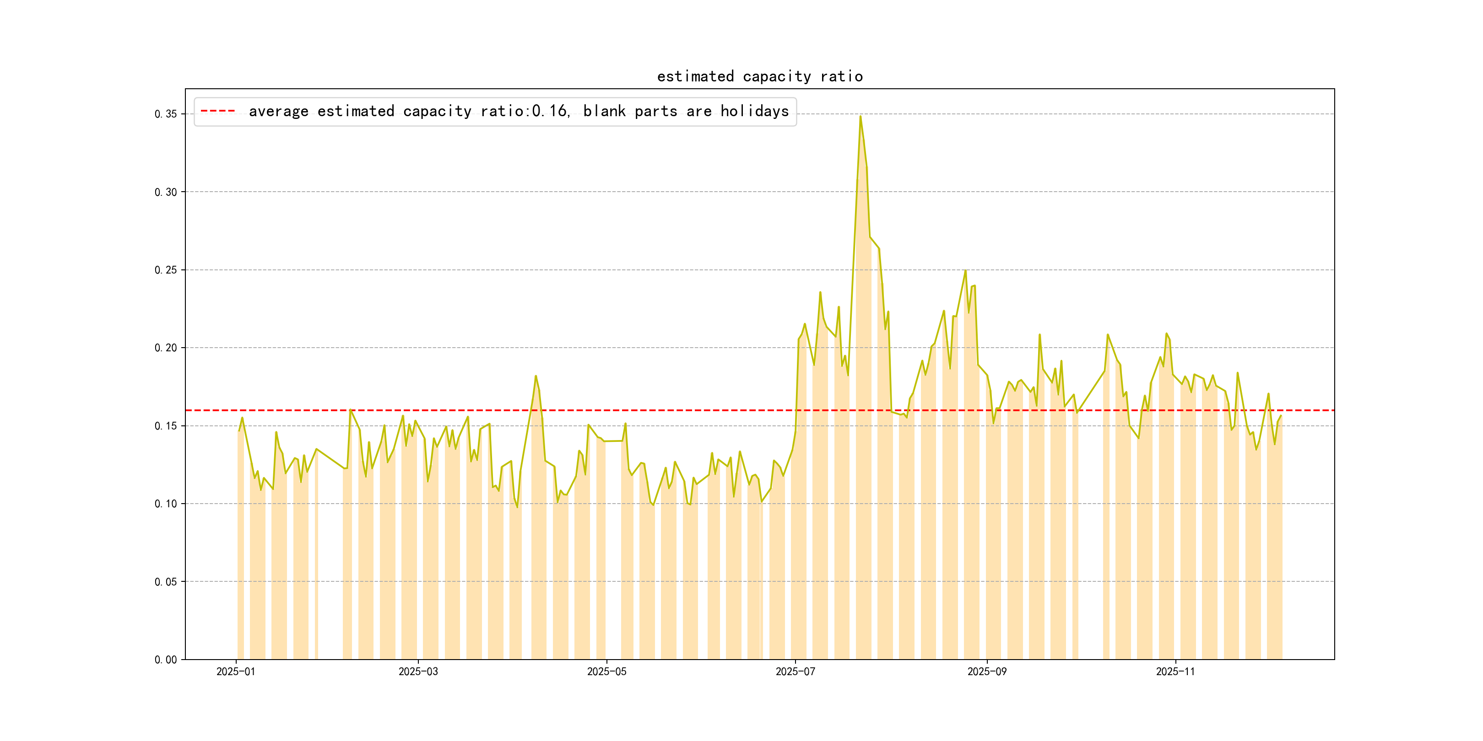Click the 2025-03 x-axis tick label
This screenshot has width=1483, height=741.
(x=418, y=671)
